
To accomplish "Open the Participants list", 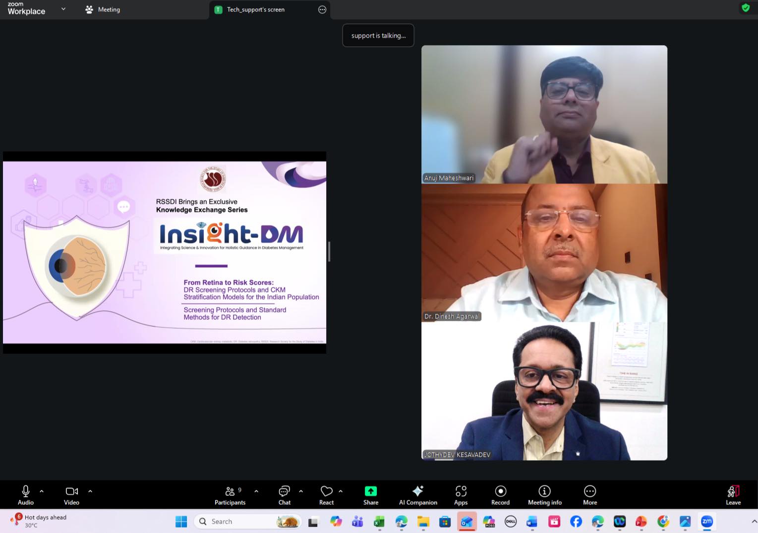I will pyautogui.click(x=230, y=495).
